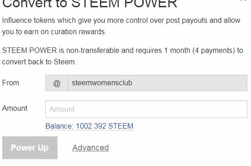Click the word STEEM in the balance link
The image size is (251, 166).
pyautogui.click(x=120, y=126)
